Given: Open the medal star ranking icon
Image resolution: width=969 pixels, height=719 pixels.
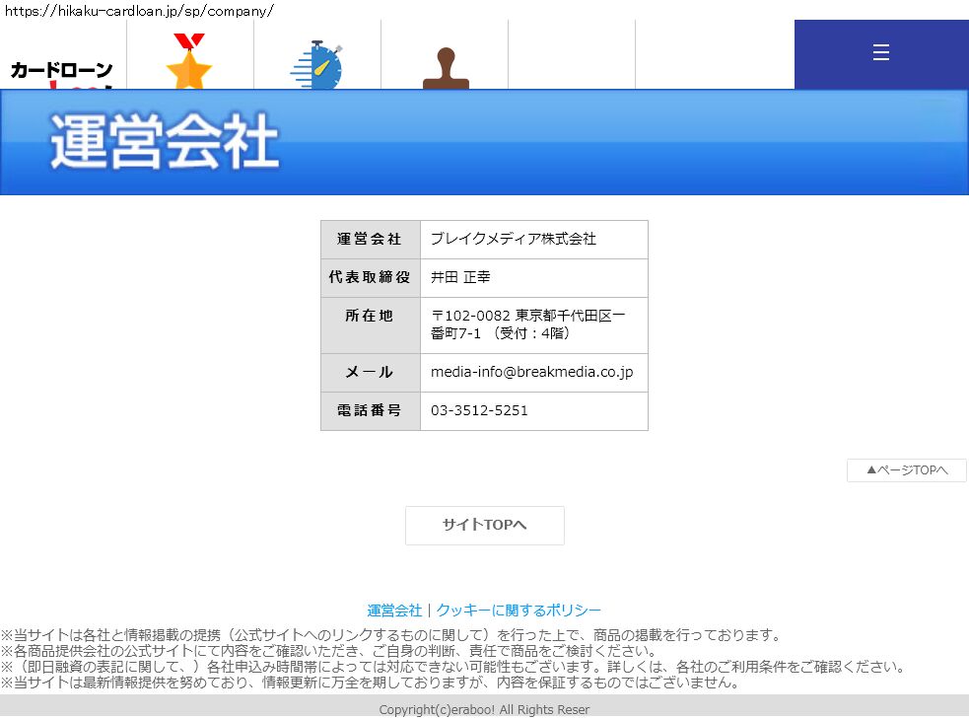Looking at the screenshot, I should click(x=189, y=62).
